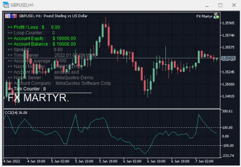Click the GBPUSD,H1 chart window icon
The height and width of the screenshot is (167, 241).
[6, 5]
